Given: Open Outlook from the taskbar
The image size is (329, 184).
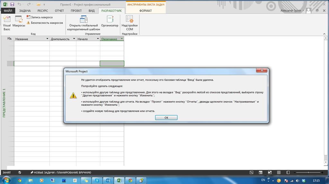Looking at the screenshot, I should [108, 180].
